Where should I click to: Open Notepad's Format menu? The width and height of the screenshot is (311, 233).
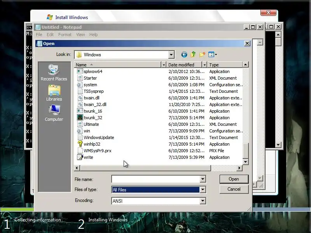click(65, 35)
